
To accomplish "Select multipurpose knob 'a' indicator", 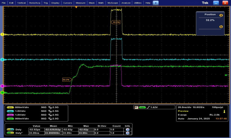I will (x=221, y=15).
